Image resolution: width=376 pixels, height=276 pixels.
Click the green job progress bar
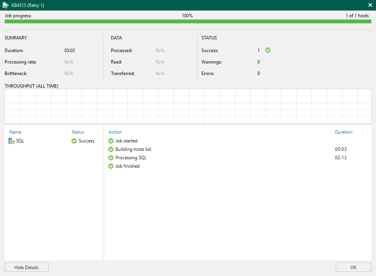[x=188, y=21]
